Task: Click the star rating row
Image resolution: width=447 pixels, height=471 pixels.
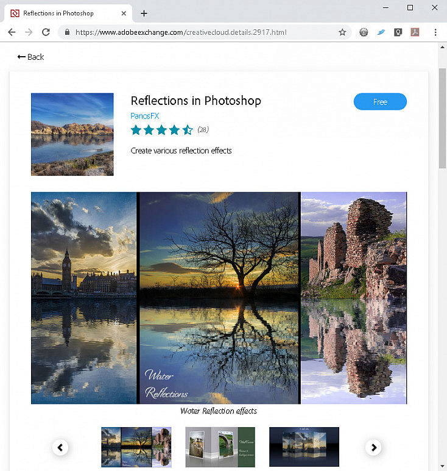Action: click(x=161, y=130)
